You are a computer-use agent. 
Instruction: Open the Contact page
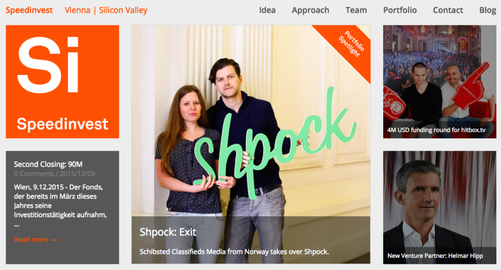[x=448, y=10]
